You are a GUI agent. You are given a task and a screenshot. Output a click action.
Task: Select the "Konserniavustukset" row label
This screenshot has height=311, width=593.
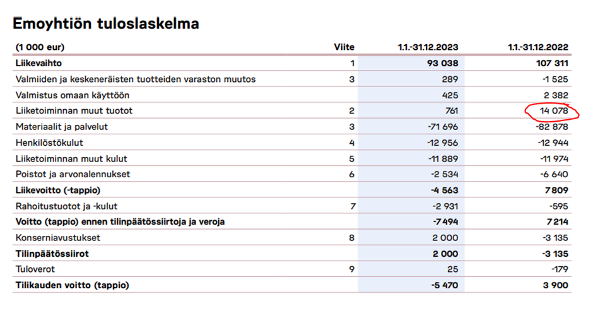coord(58,238)
